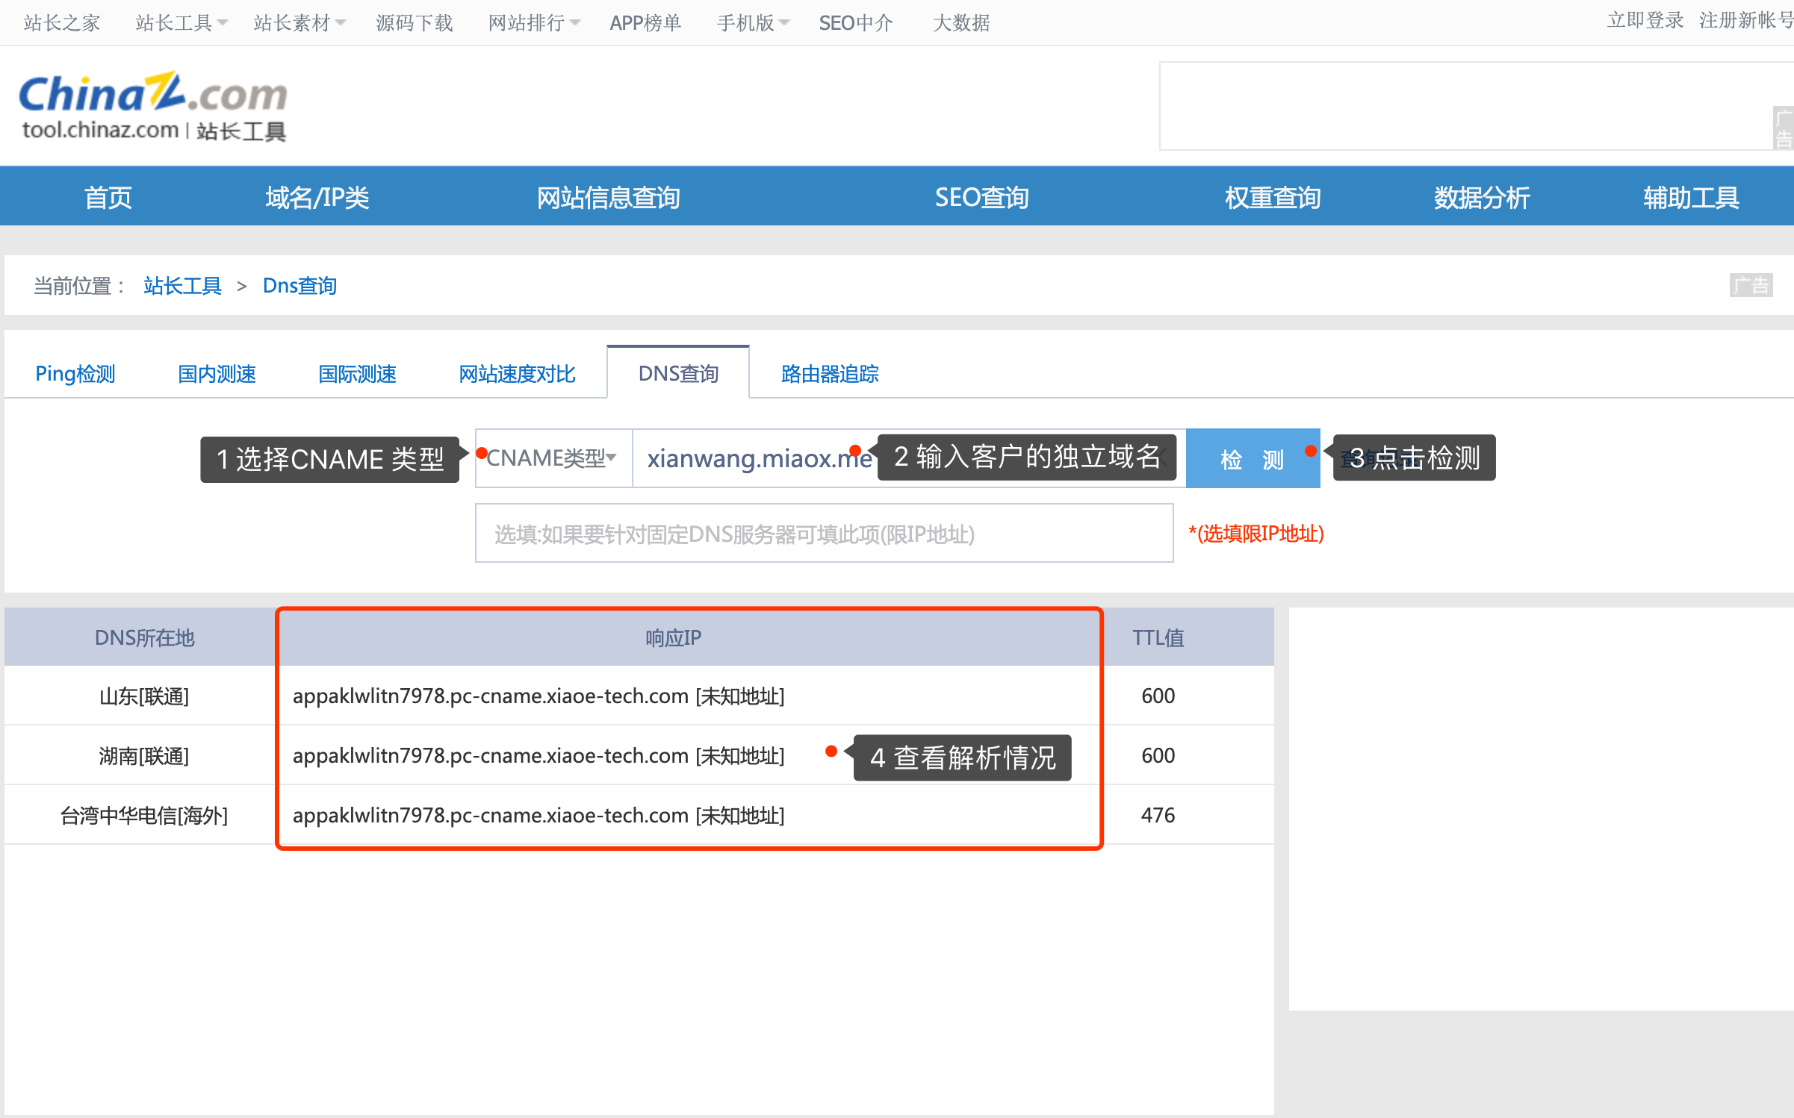Click optional DNS server IP input field
Screen dimensions: 1794x1118
[x=825, y=533]
